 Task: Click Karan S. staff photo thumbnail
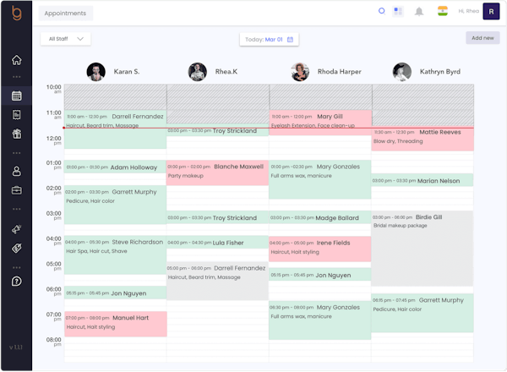pos(96,72)
